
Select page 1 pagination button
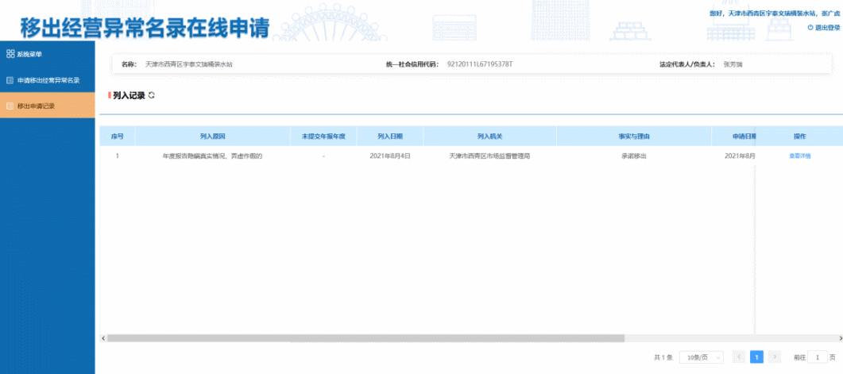tap(757, 357)
